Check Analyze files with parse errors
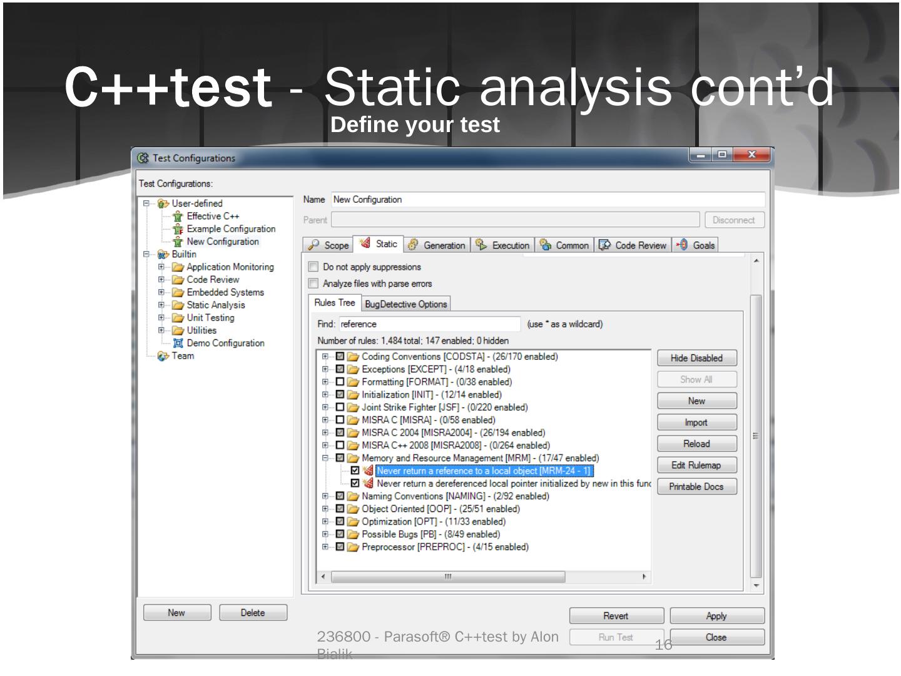This screenshot has width=901, height=676. tap(313, 284)
